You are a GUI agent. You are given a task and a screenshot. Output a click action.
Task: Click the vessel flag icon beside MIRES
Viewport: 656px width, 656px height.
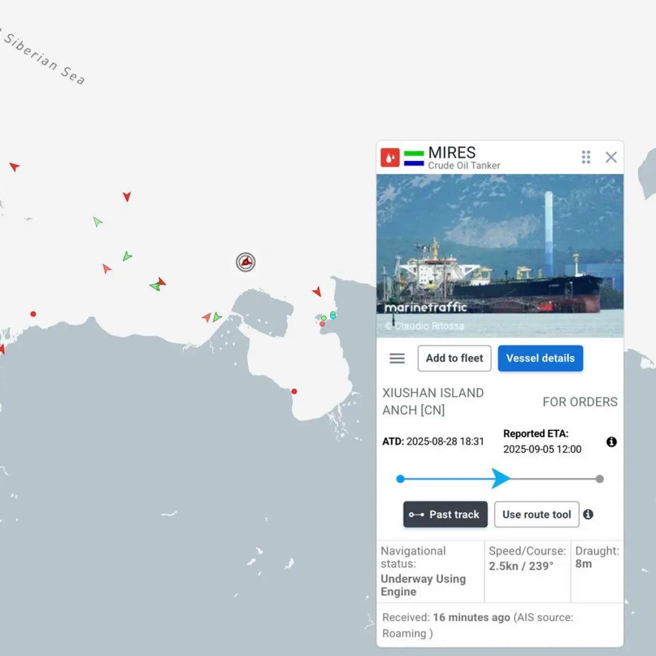pyautogui.click(x=414, y=158)
